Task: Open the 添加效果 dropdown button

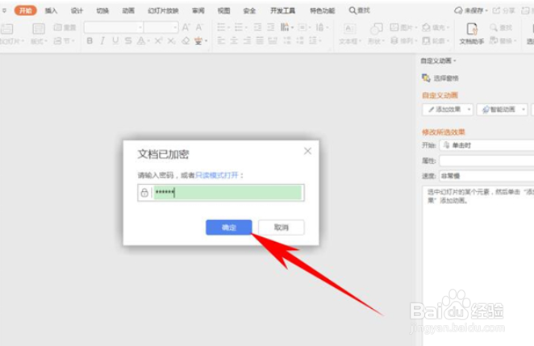Action: click(448, 110)
